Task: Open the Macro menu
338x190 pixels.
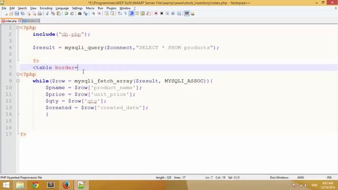Action: [x=90, y=8]
